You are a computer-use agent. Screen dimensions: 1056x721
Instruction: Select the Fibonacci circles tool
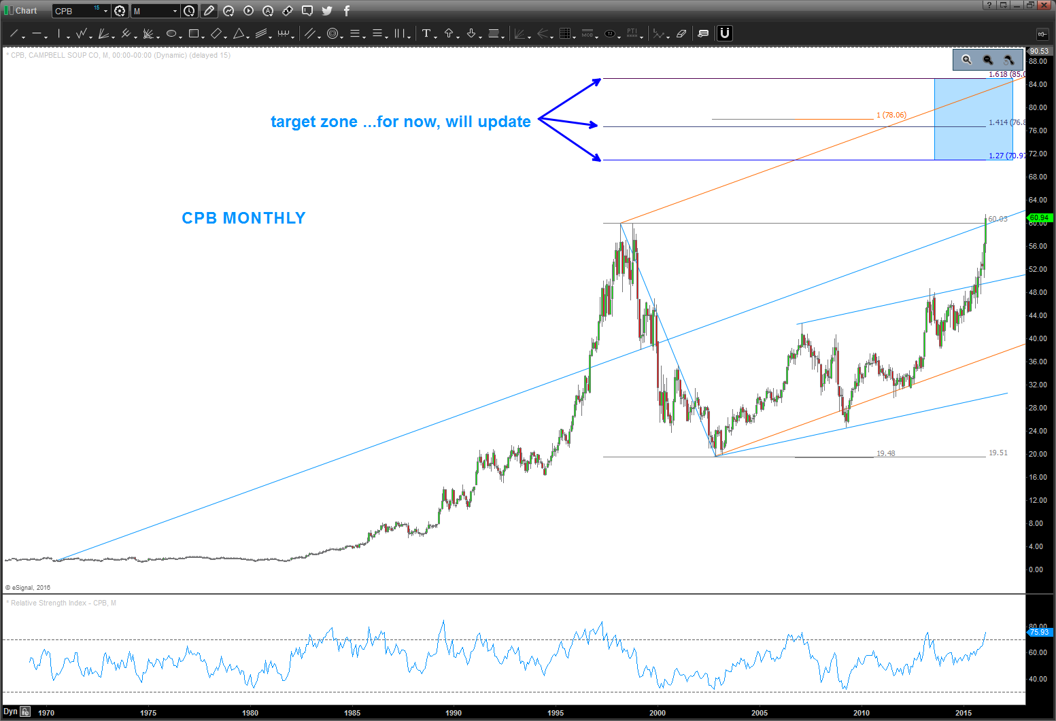point(332,33)
